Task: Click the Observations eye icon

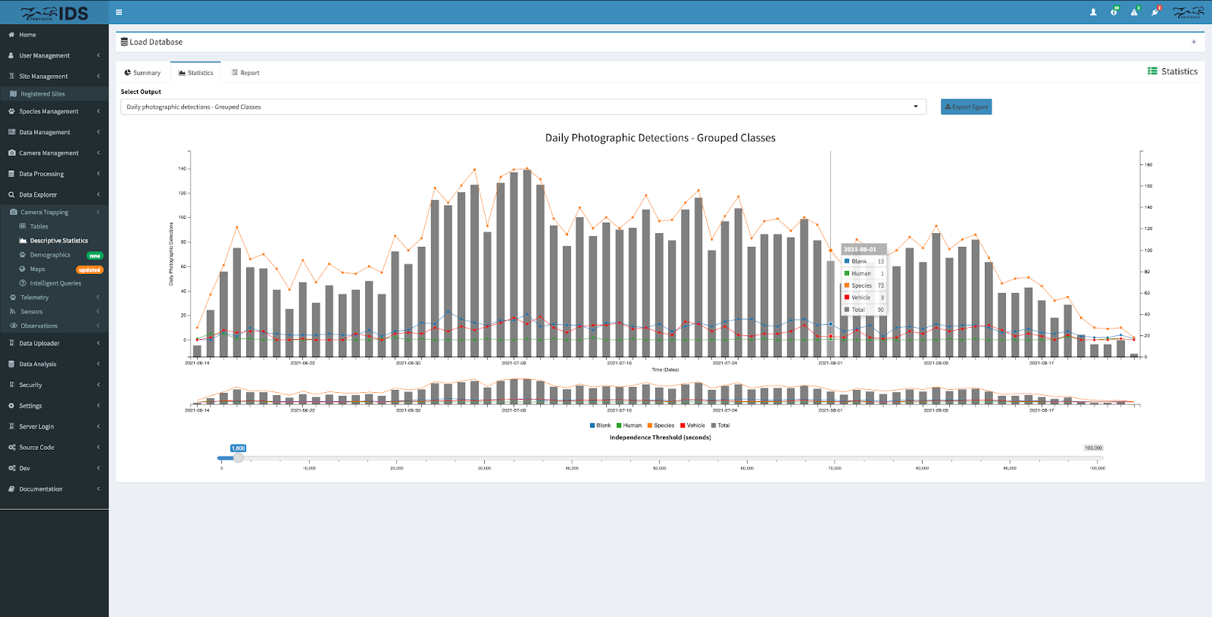Action: tap(14, 326)
